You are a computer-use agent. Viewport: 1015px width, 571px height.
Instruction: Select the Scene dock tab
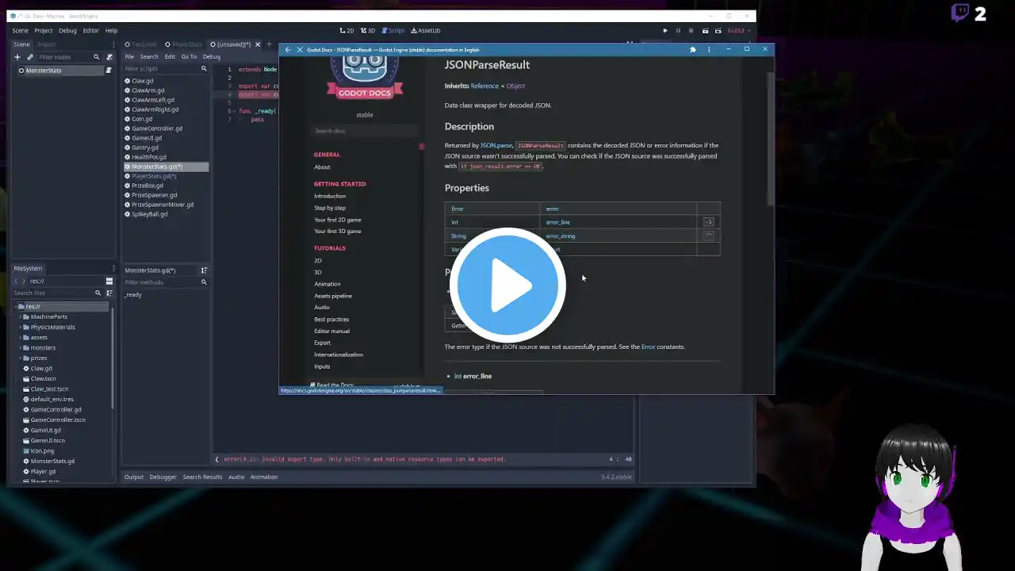click(21, 44)
